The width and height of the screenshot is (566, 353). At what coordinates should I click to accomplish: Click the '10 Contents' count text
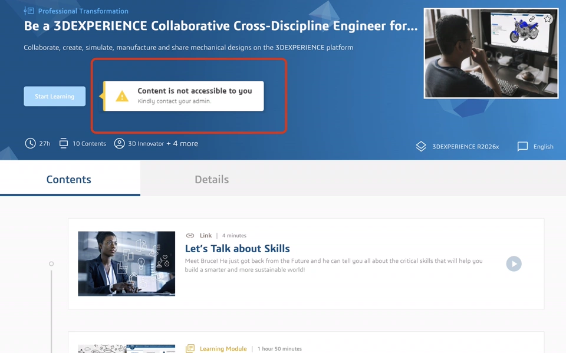coord(89,144)
